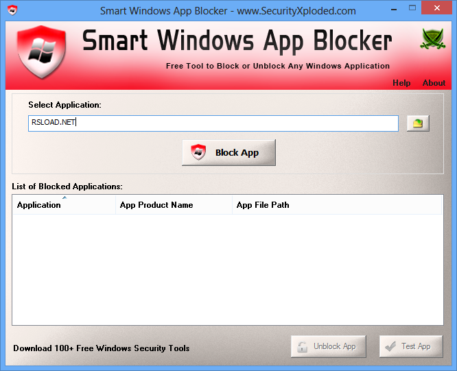Open Download 100+ Free Windows Security Tools link
The image size is (457, 371).
(102, 348)
